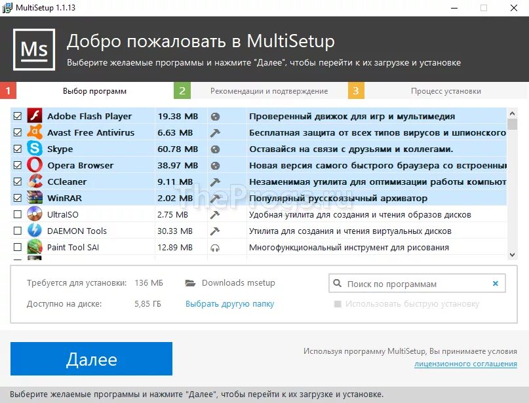Viewport: 529px width, 403px height.
Task: Uncheck the Opera Browser checkbox
Action: point(18,165)
